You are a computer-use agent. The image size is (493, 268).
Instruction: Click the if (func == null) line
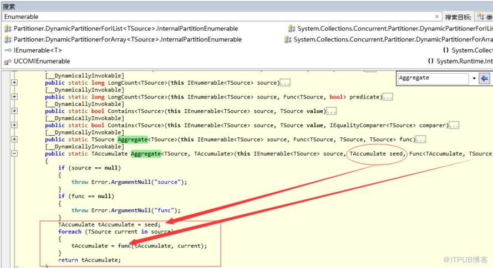[86, 196]
